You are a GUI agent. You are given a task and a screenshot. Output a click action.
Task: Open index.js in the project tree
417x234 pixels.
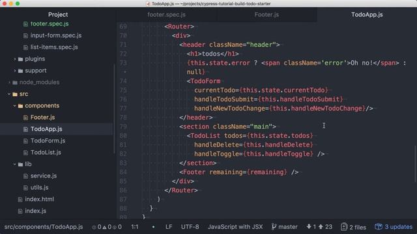point(36,211)
